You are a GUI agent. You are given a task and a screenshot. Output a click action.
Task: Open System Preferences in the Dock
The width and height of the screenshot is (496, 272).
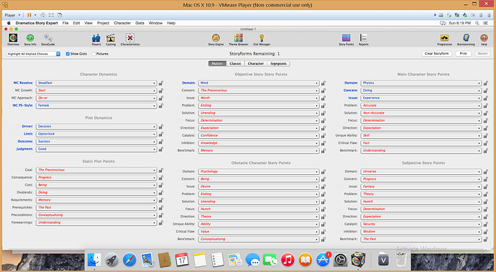coord(341,260)
